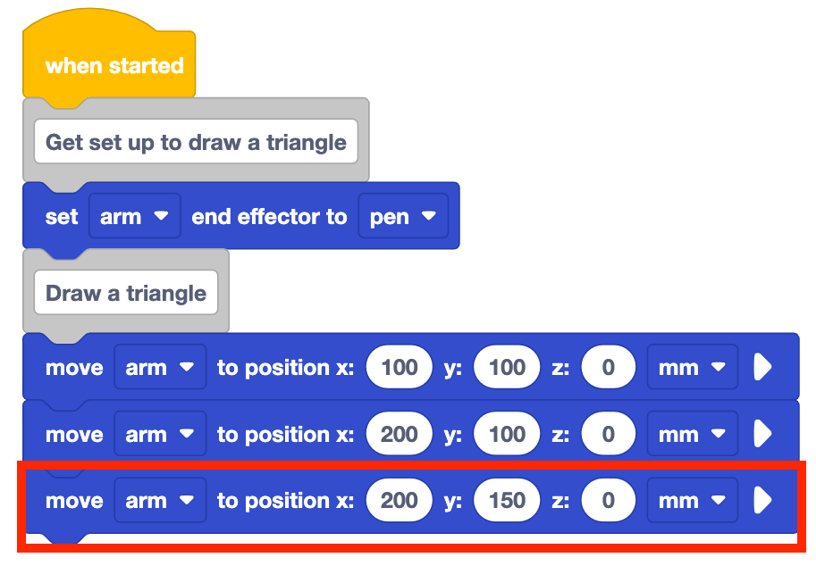
Task: Open the mm dropdown on the first move block
Action: pyautogui.click(x=692, y=368)
